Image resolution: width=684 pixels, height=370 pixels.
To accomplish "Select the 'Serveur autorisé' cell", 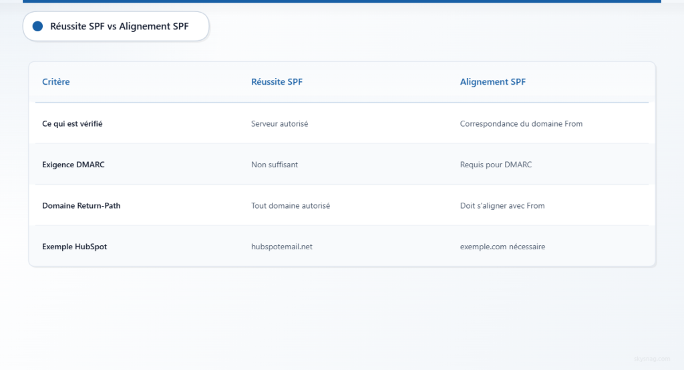I will click(279, 123).
